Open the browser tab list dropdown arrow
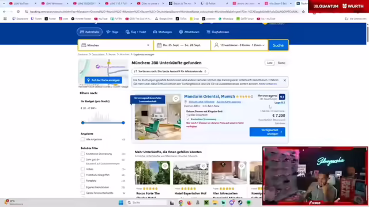This screenshot has width=369, height=207. pos(4,3)
